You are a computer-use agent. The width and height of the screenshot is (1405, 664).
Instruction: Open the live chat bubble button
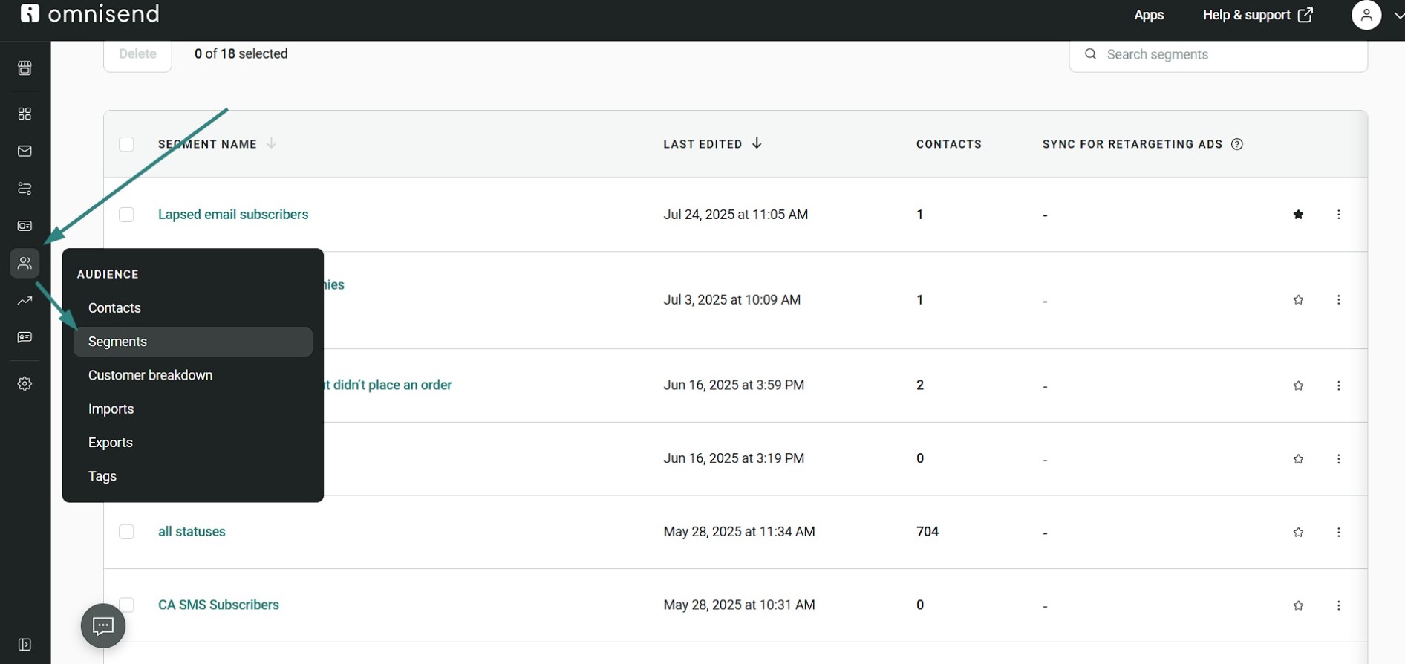(102, 625)
